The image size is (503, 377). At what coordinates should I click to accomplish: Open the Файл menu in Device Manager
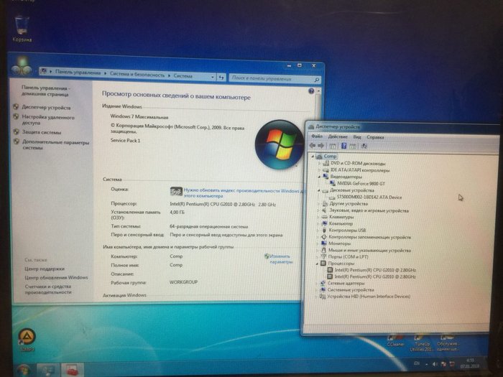317,136
